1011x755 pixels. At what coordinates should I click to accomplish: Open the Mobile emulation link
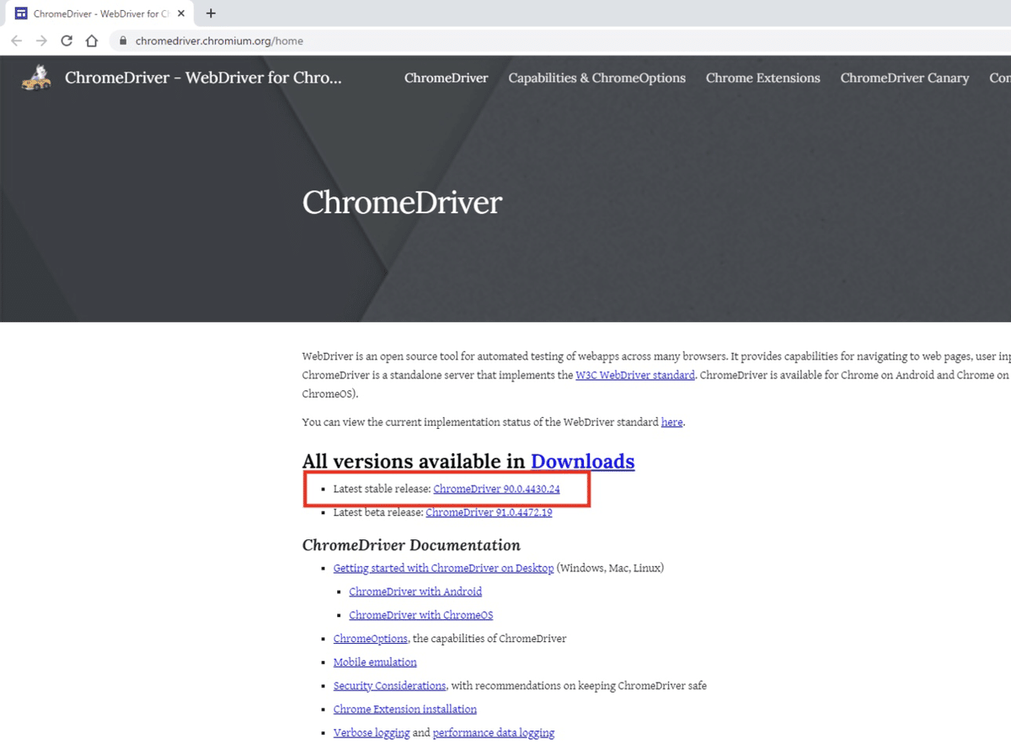[375, 662]
